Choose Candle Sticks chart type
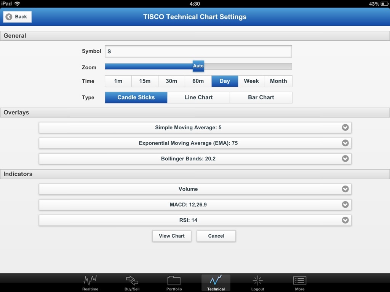 click(136, 97)
